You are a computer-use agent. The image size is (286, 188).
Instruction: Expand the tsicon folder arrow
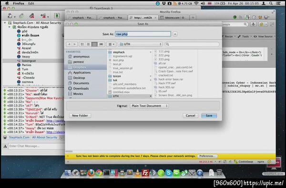click(x=151, y=76)
